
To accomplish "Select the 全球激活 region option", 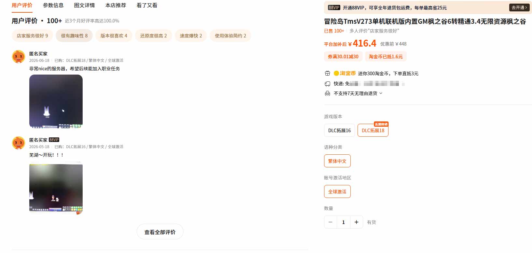I will pos(337,191).
